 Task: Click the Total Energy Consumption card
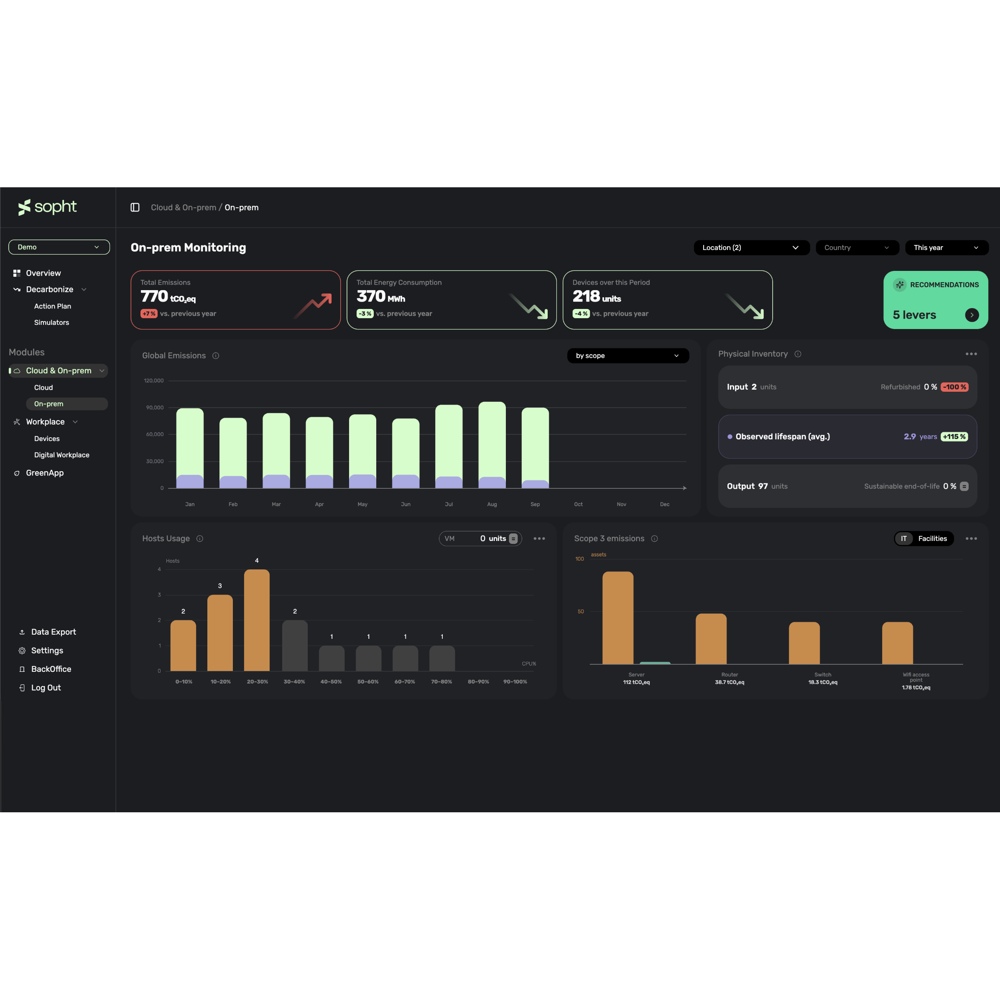coord(452,300)
